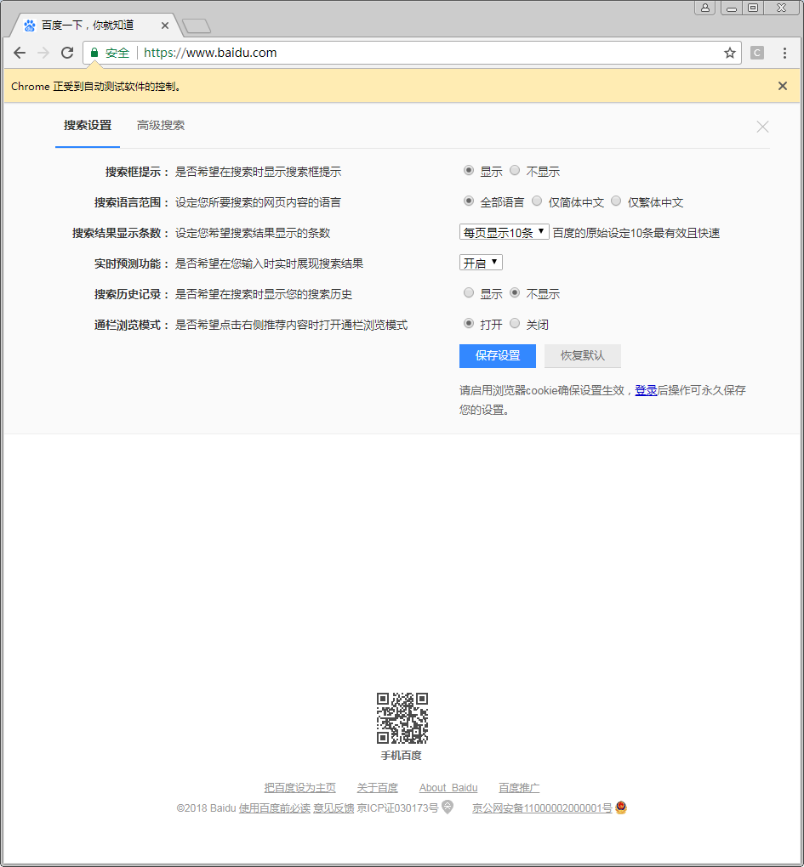The width and height of the screenshot is (804, 867).
Task: Click the police badge emblem icon
Action: coord(621,807)
